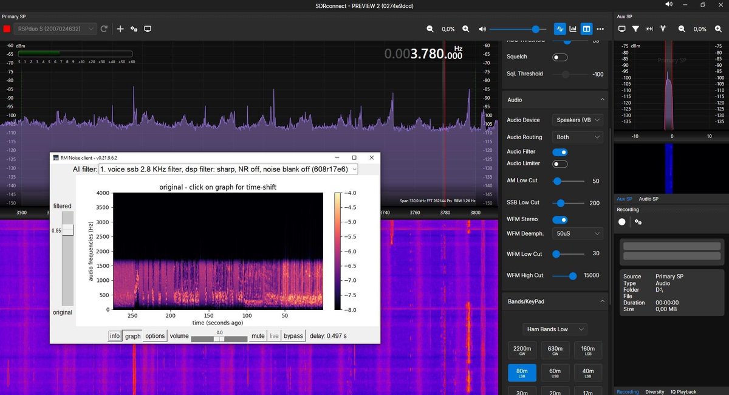The height and width of the screenshot is (395, 729).
Task: Select the 80m LSB band button
Action: tap(522, 372)
